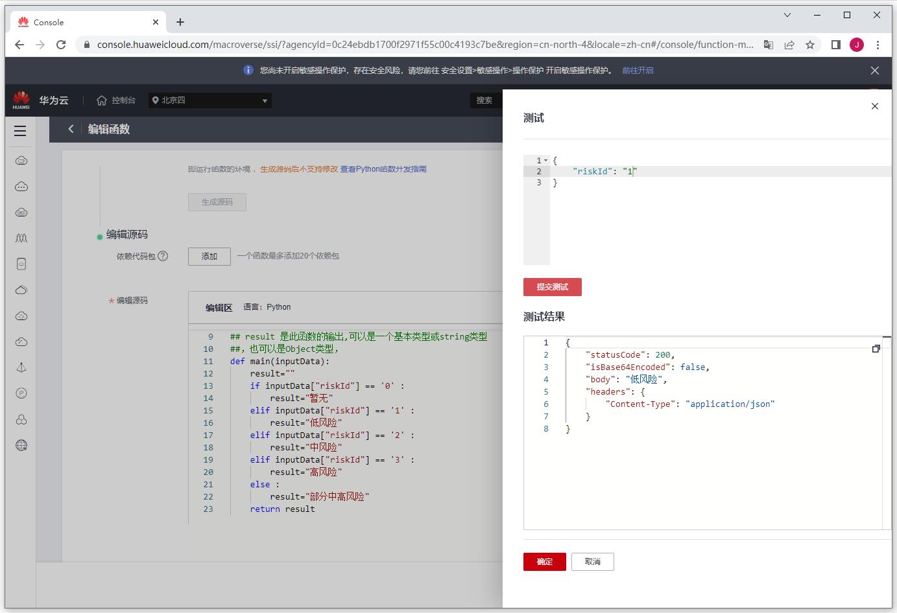Dismiss the security notification banner
Screen dimensions: 897x613
click(x=874, y=71)
